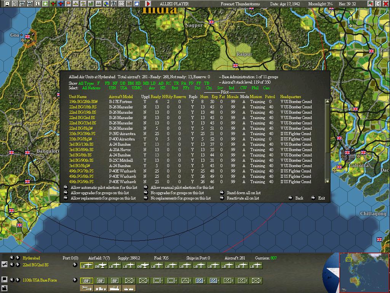Click the factory icon at bottom left corner
390x293 pixels.
(x=4, y=289)
